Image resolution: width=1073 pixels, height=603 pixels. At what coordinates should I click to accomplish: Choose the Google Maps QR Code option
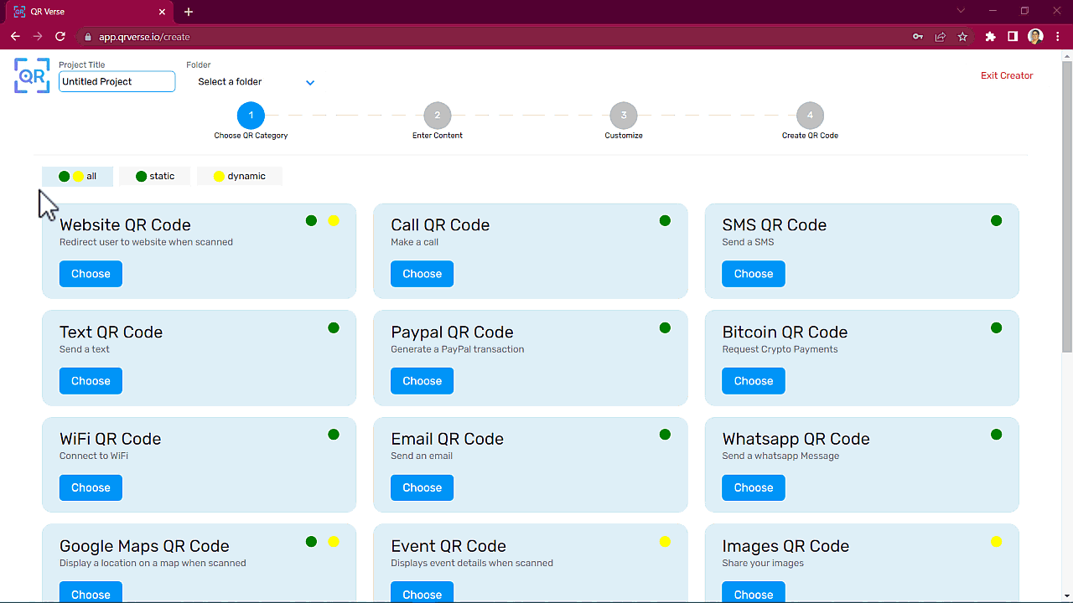pyautogui.click(x=91, y=592)
